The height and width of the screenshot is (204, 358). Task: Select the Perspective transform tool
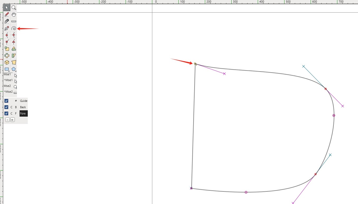pyautogui.click(x=14, y=62)
